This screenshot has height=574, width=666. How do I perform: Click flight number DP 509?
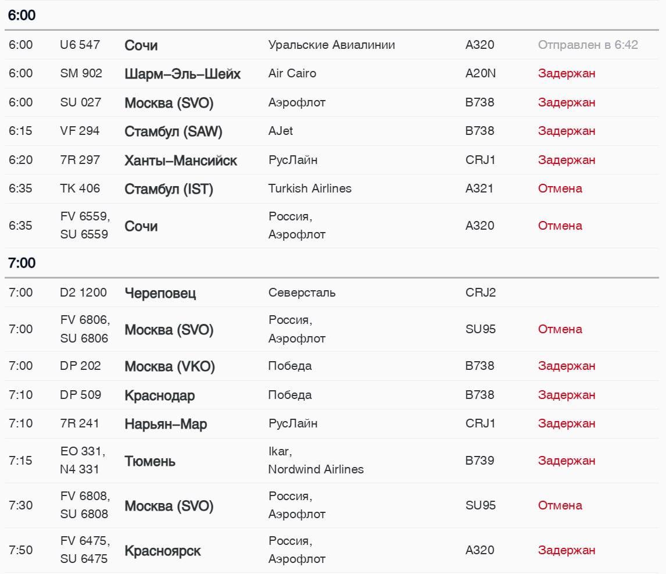click(80, 395)
